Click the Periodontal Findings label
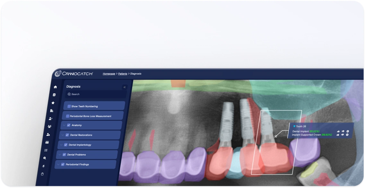 coord(77,164)
